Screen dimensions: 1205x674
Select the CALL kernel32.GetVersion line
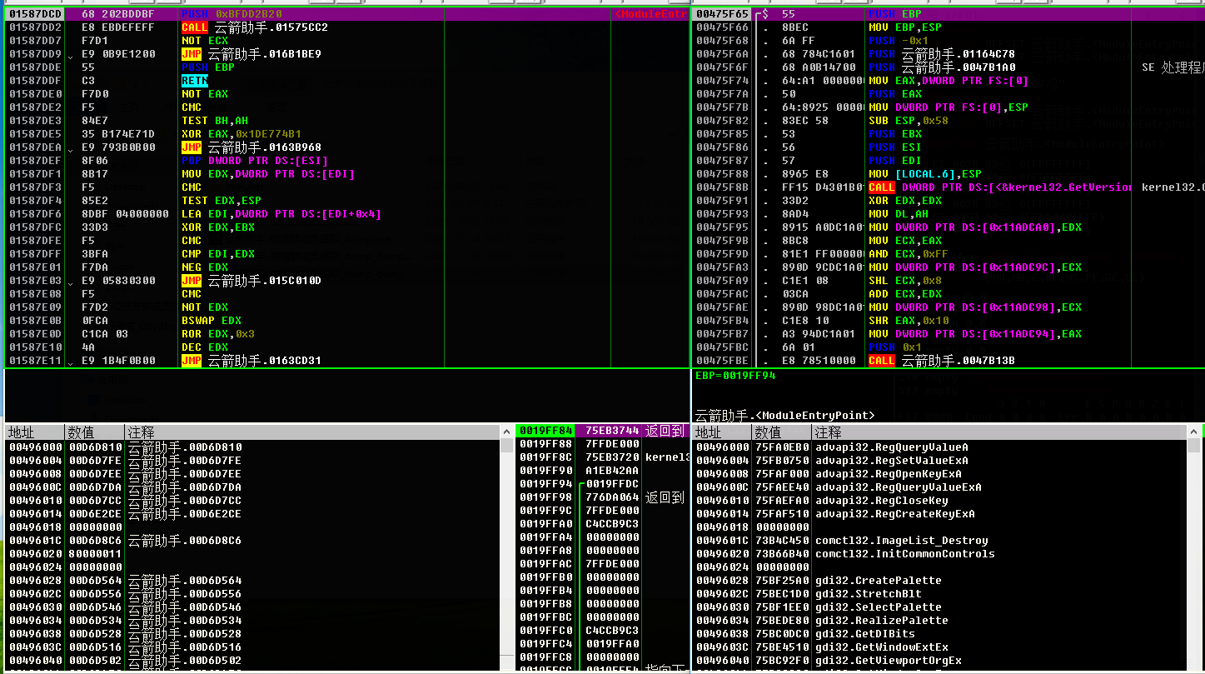(x=999, y=187)
